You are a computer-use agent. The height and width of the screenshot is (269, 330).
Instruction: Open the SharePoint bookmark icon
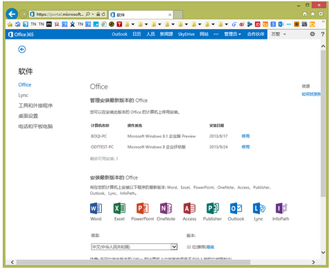(281, 24)
